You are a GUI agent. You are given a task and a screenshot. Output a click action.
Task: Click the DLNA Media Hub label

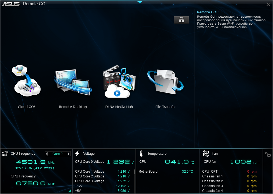tap(119, 107)
